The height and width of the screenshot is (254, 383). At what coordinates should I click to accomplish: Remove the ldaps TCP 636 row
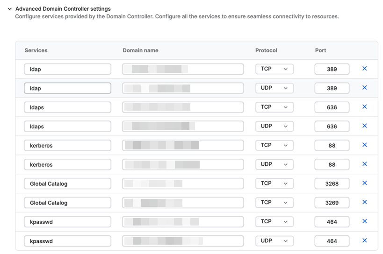(x=364, y=107)
